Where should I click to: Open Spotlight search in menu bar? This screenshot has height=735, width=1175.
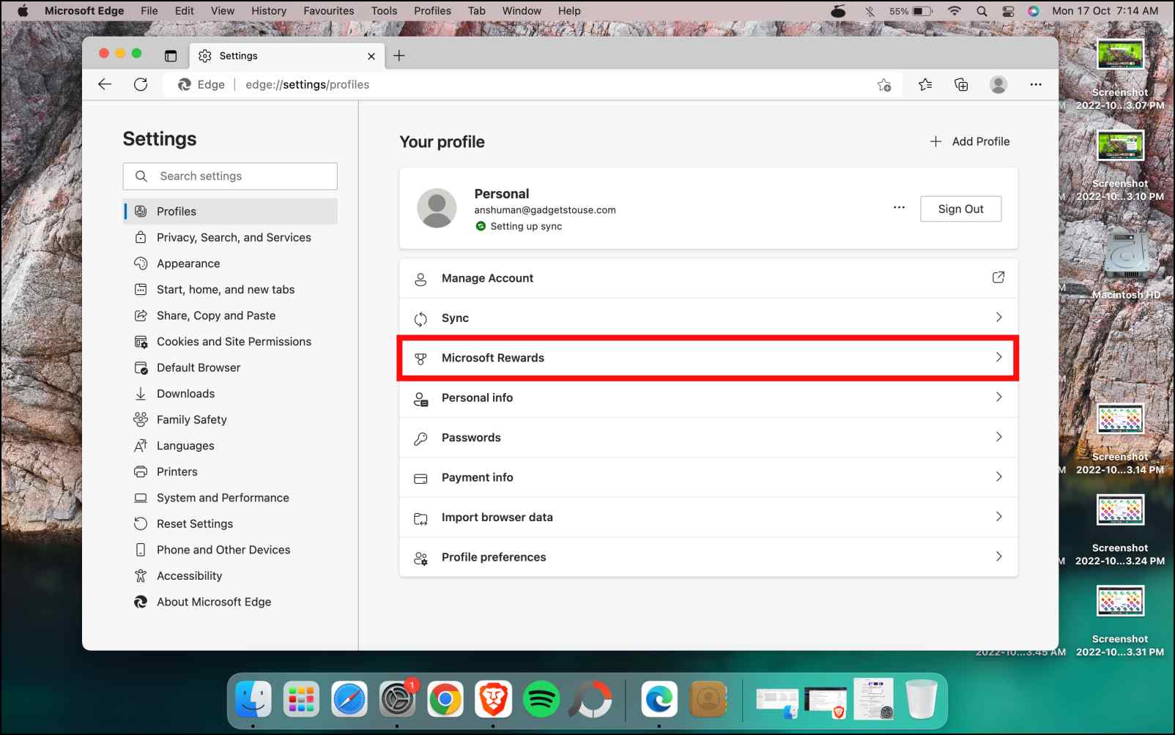(x=982, y=11)
